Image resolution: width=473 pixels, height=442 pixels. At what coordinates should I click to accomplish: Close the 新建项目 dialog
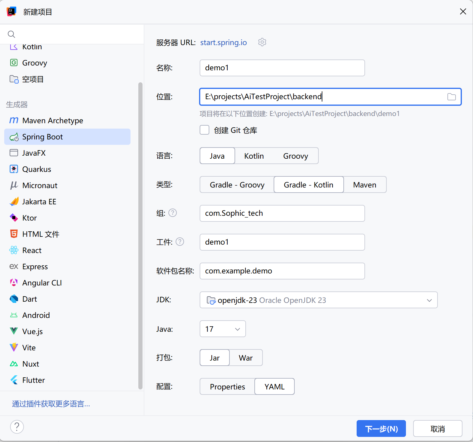[x=463, y=11]
